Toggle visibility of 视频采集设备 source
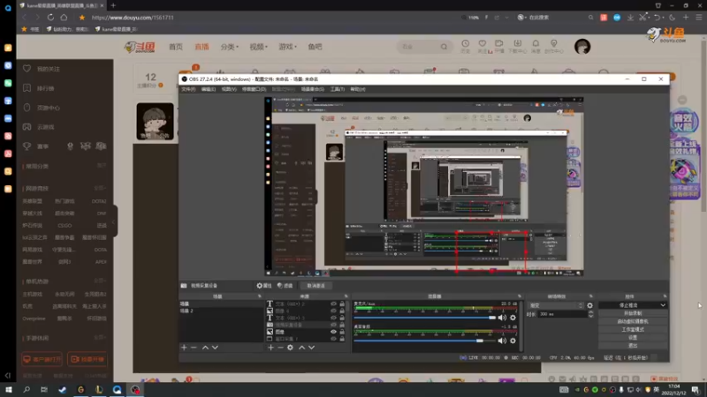This screenshot has height=397, width=707. point(334,325)
